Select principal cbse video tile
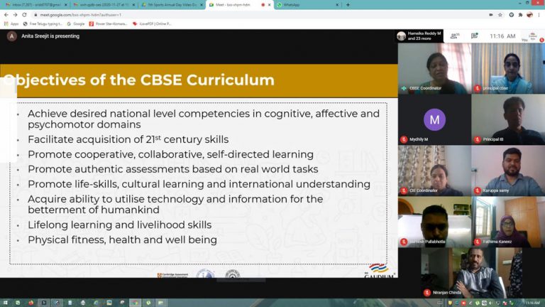Image resolution: width=545 pixels, height=307 pixels. click(x=508, y=68)
